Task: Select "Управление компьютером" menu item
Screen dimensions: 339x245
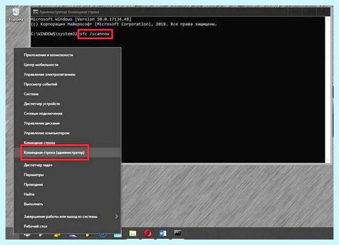Action: click(67, 133)
